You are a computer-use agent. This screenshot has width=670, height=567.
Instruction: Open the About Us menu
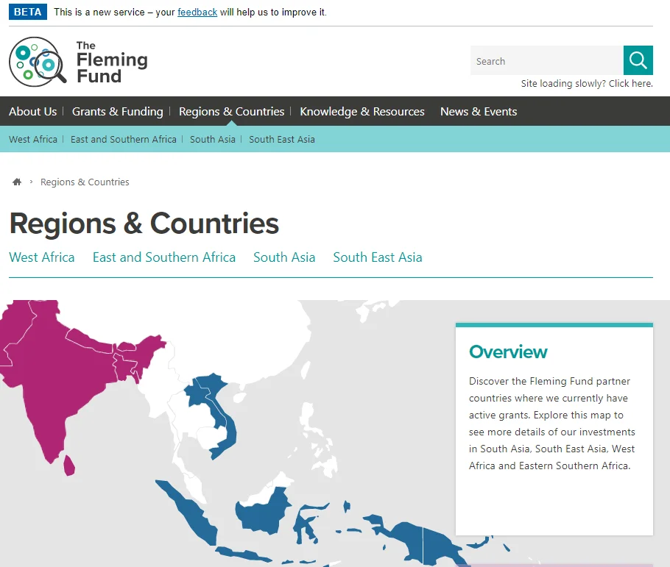[x=32, y=112]
